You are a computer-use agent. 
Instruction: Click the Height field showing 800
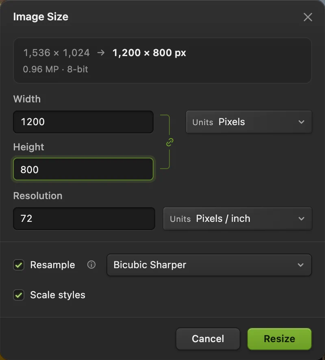[x=83, y=169]
